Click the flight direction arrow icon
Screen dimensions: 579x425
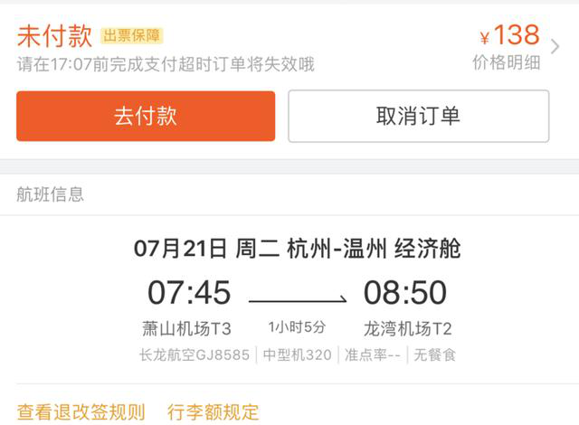coord(298,299)
